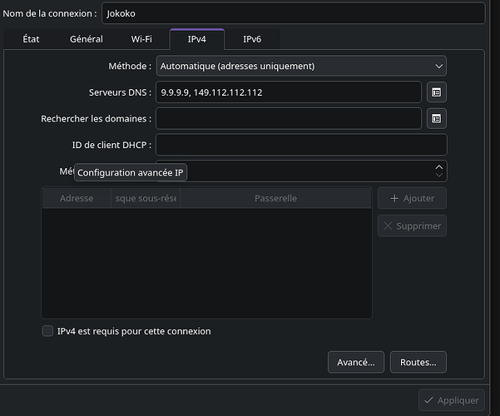Click the sous-réseau mask column header
The width and height of the screenshot is (500, 416).
click(146, 198)
